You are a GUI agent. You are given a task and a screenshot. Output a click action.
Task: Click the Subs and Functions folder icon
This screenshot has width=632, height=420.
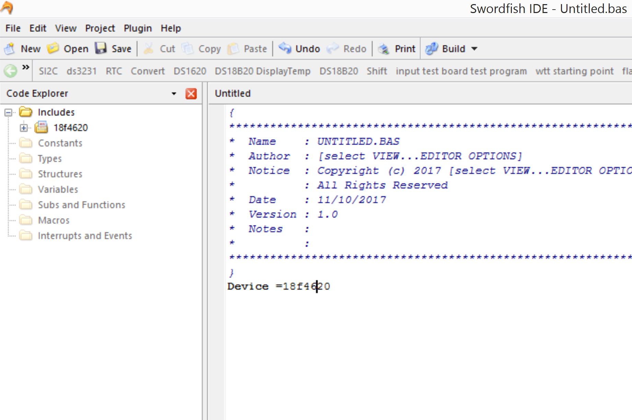click(x=26, y=204)
